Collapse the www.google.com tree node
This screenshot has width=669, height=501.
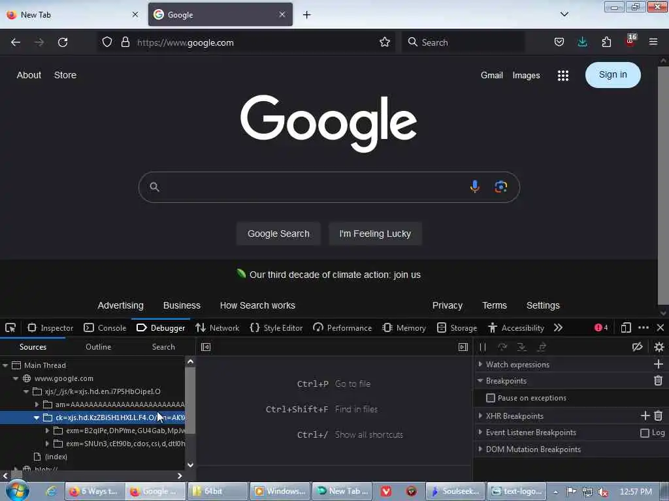pos(16,378)
